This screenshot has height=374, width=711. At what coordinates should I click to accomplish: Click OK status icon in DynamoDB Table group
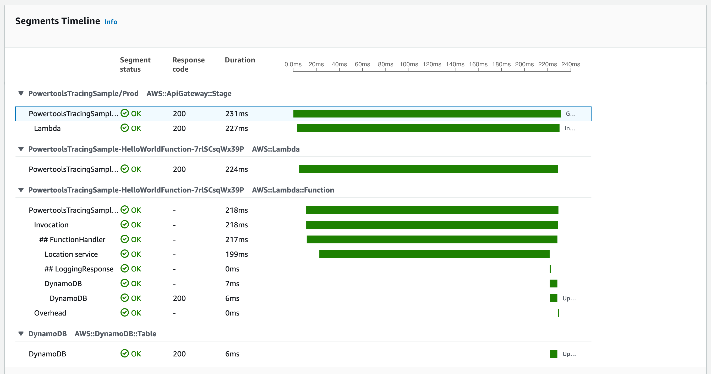pyautogui.click(x=124, y=354)
